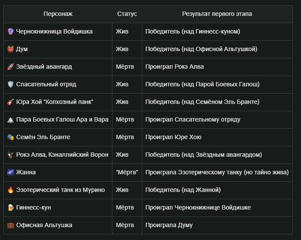Viewport: 301px width, 240px height.
Task: Select the quoted "Мёртв" status in Жанна's row
Action: (127, 172)
